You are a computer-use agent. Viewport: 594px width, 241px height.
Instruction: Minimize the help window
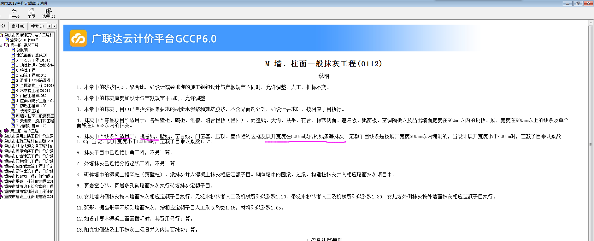568,3
